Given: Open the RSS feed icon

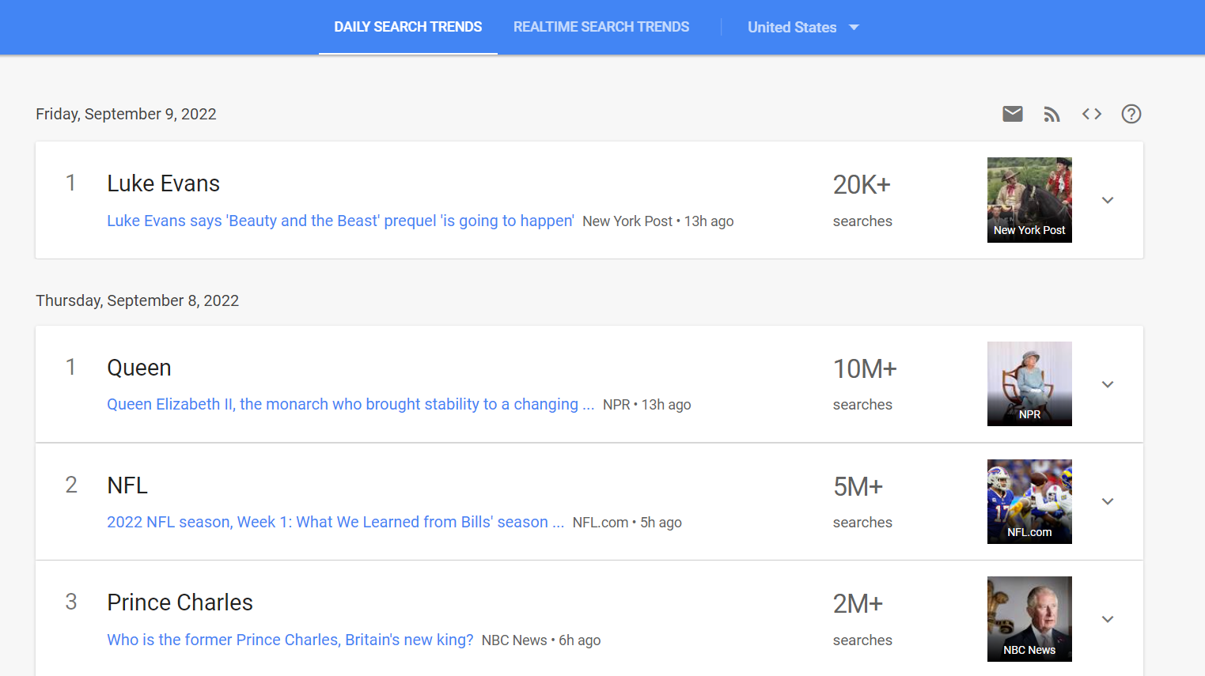Looking at the screenshot, I should [x=1052, y=114].
